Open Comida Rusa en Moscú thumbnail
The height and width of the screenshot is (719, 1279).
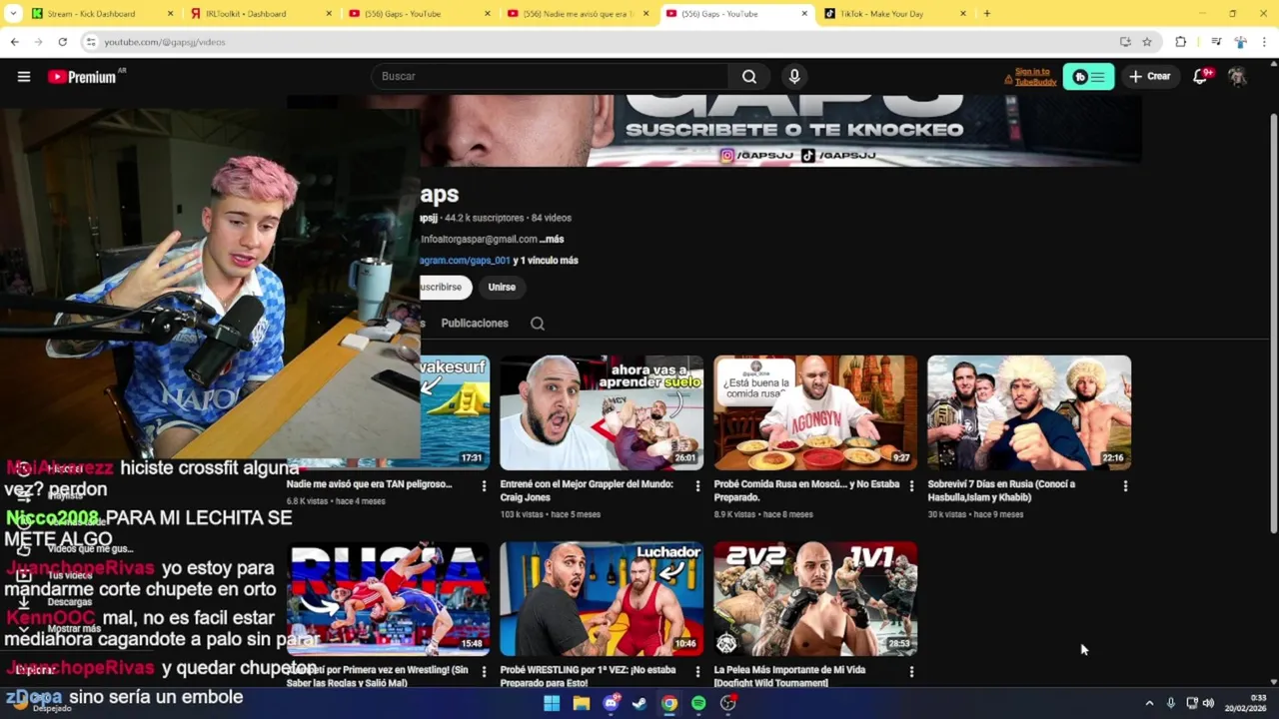pyautogui.click(x=815, y=412)
